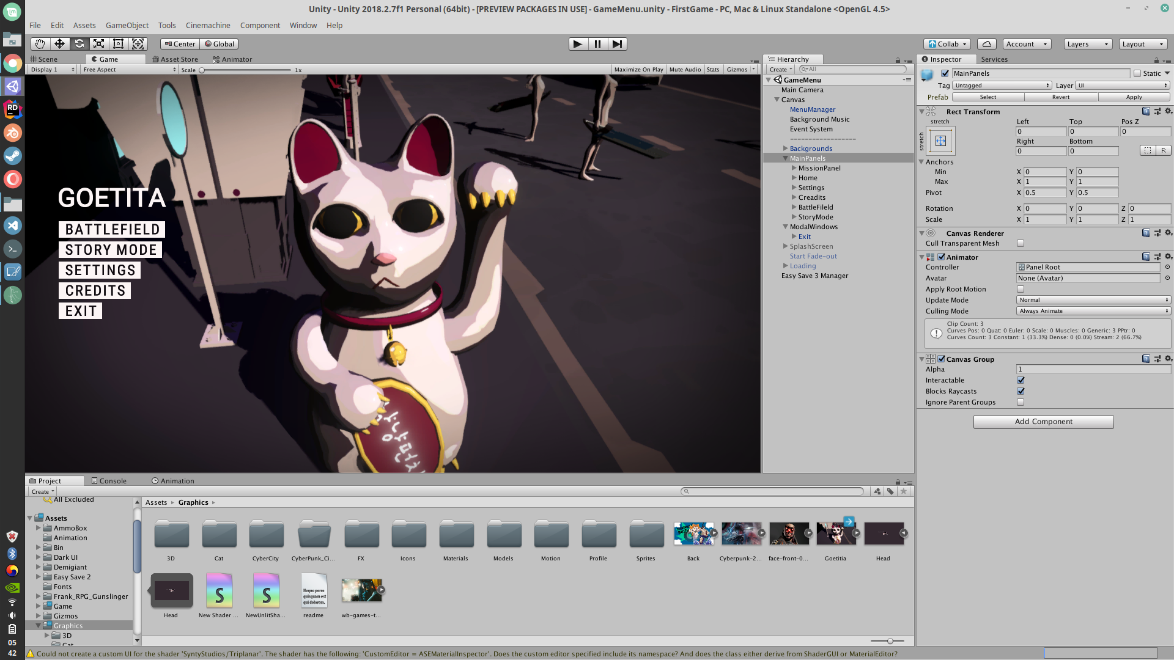Image resolution: width=1174 pixels, height=660 pixels.
Task: Select the Move tool
Action: (x=59, y=44)
